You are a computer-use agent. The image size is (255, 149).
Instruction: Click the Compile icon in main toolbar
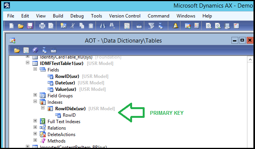point(139,26)
